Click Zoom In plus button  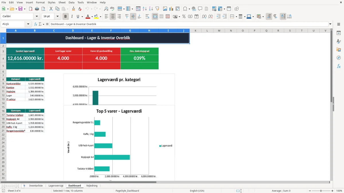pyautogui.click(x=333, y=191)
